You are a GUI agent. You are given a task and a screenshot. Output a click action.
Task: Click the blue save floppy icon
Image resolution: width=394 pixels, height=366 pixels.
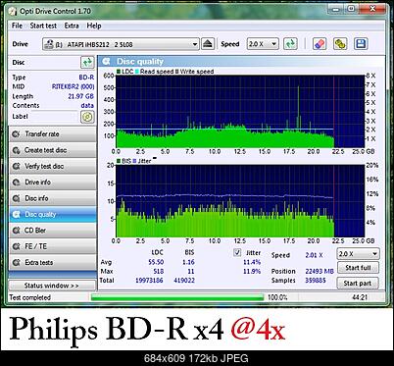tap(361, 44)
